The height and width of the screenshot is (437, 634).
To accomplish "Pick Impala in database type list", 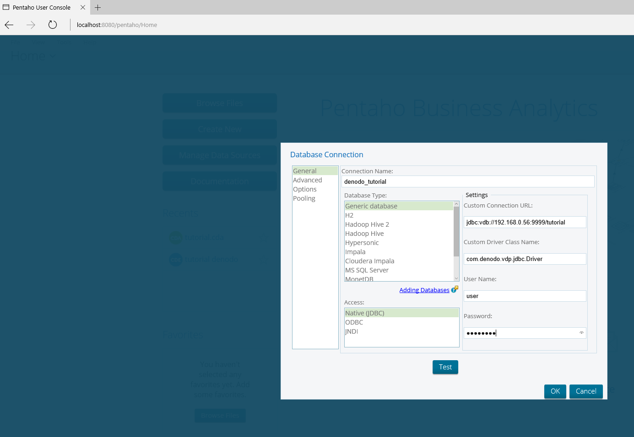I will (x=399, y=252).
